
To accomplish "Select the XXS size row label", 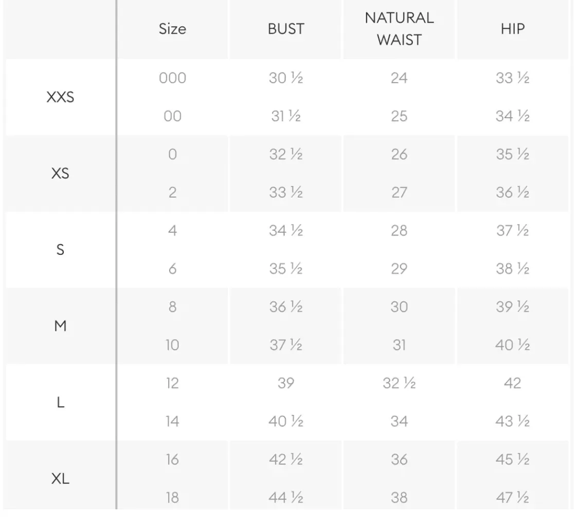I will [x=61, y=97].
